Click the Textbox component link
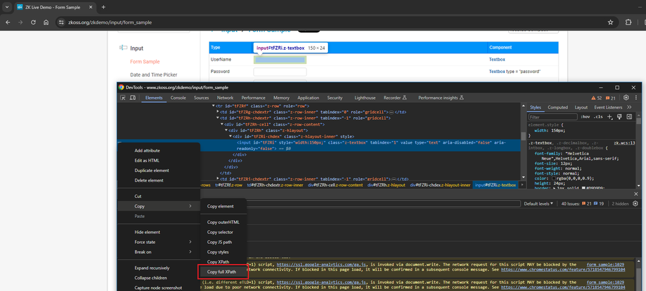 497,59
